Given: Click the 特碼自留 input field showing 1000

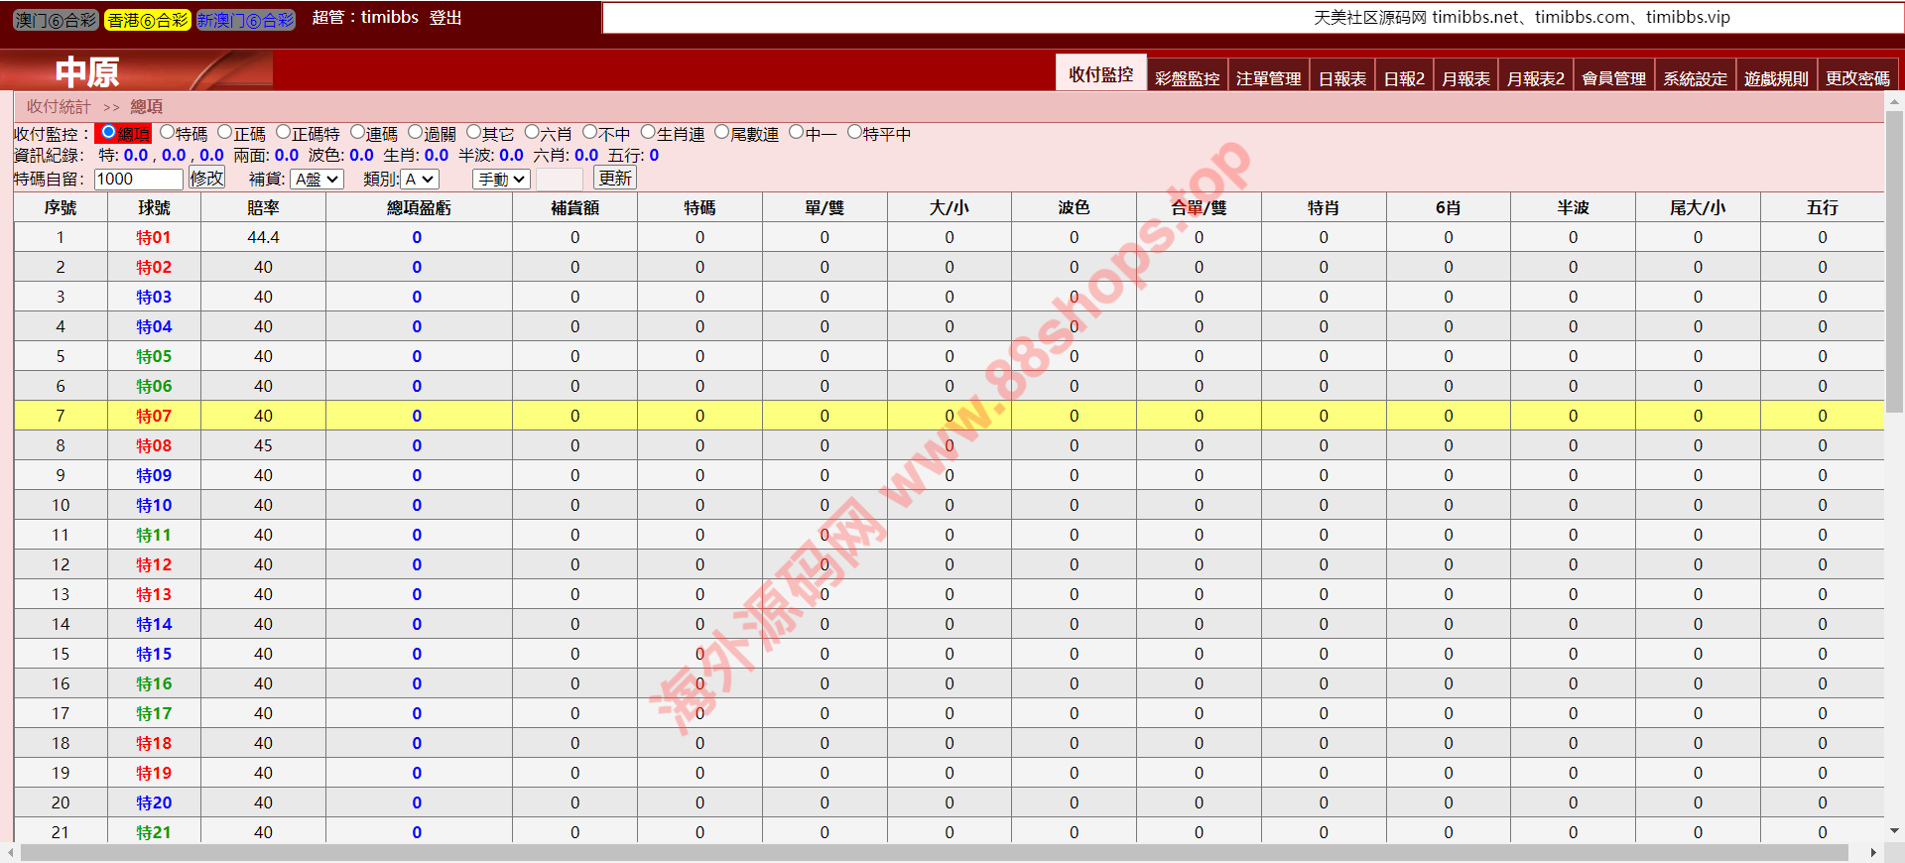Looking at the screenshot, I should [x=138, y=180].
